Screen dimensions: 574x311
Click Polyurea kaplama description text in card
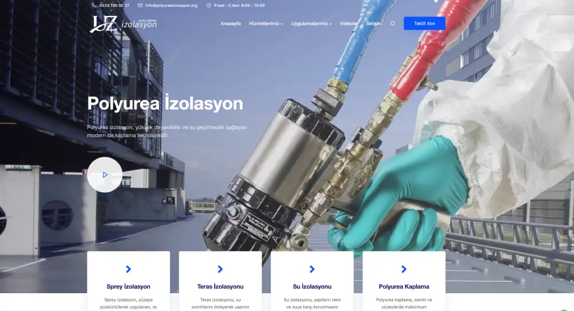404,304
